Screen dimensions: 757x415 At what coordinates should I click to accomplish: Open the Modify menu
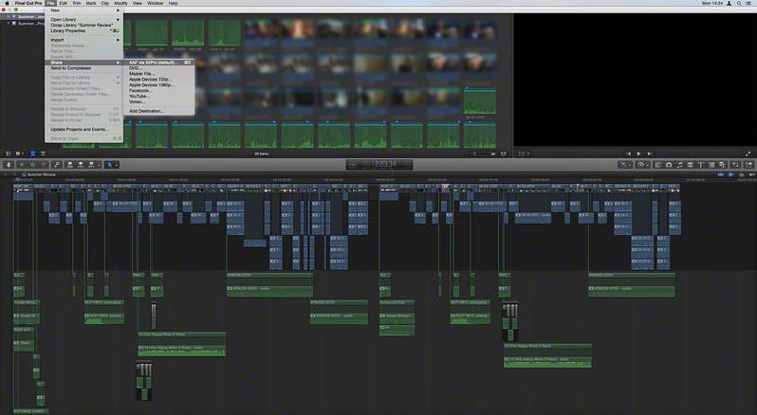point(120,3)
